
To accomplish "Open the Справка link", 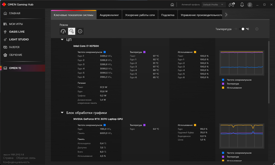I will pyautogui.click(x=8, y=158).
